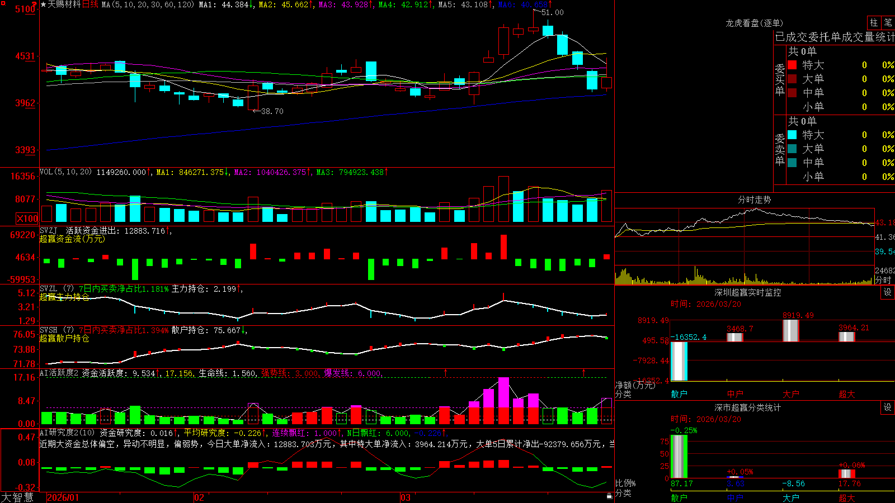Click the 时间: 2026/03/20 in 实时监控
This screenshot has width=895, height=503.
pyautogui.click(x=706, y=304)
